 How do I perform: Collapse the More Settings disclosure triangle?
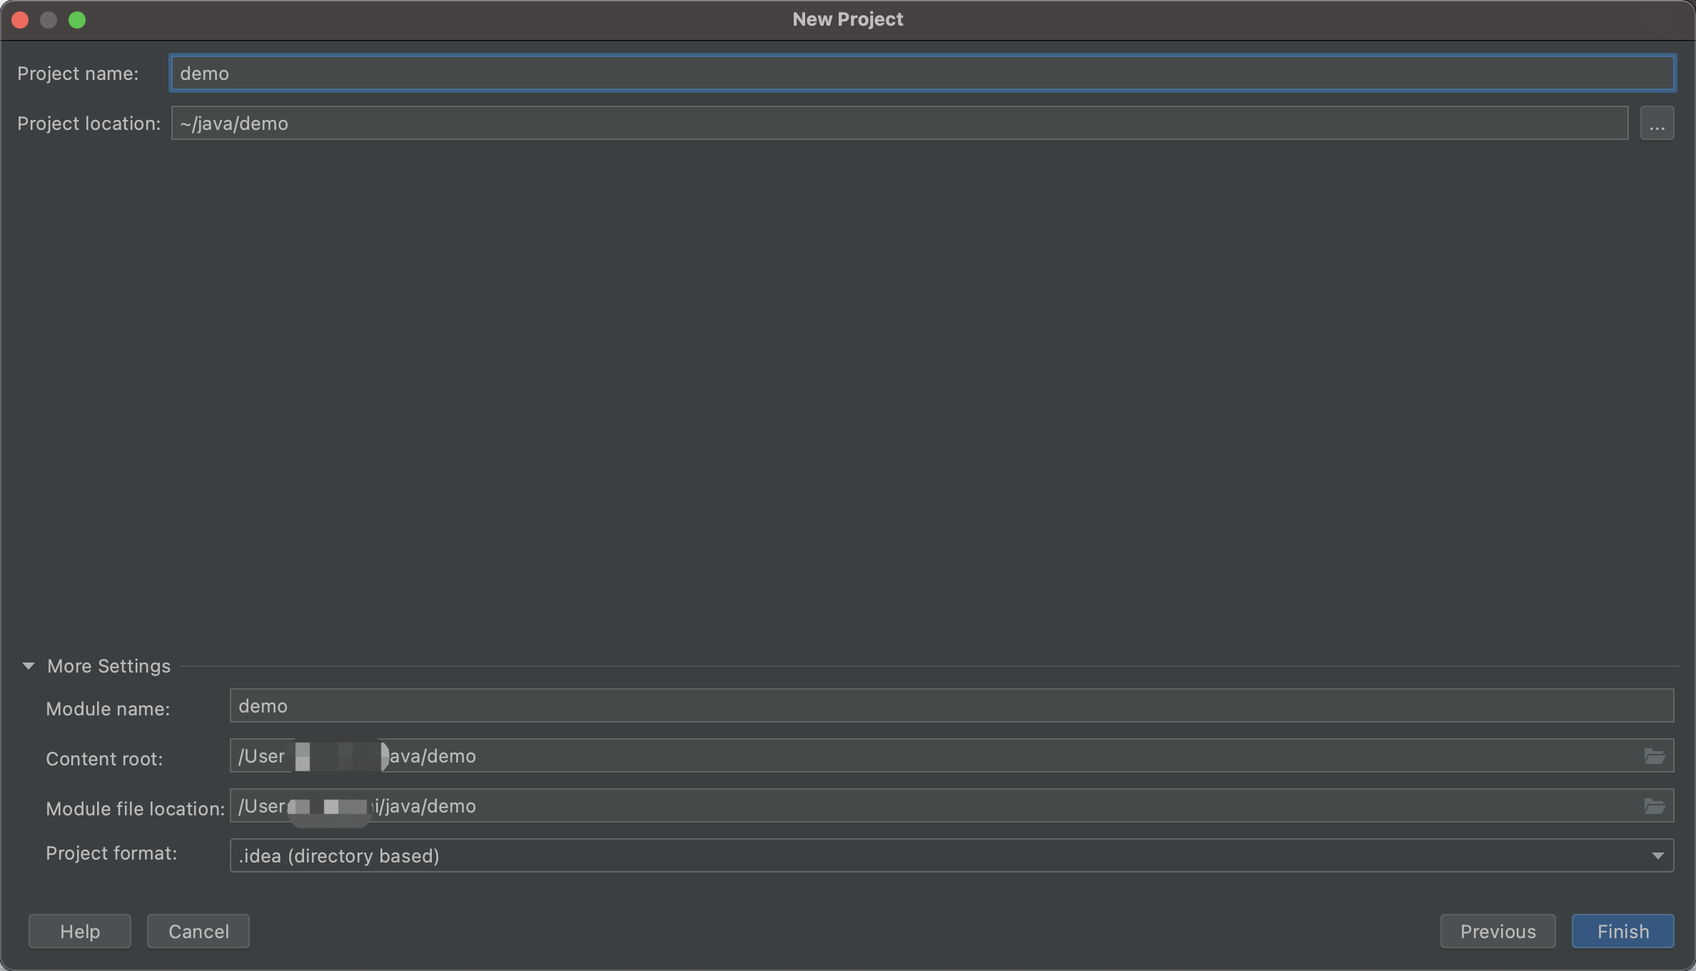point(29,666)
